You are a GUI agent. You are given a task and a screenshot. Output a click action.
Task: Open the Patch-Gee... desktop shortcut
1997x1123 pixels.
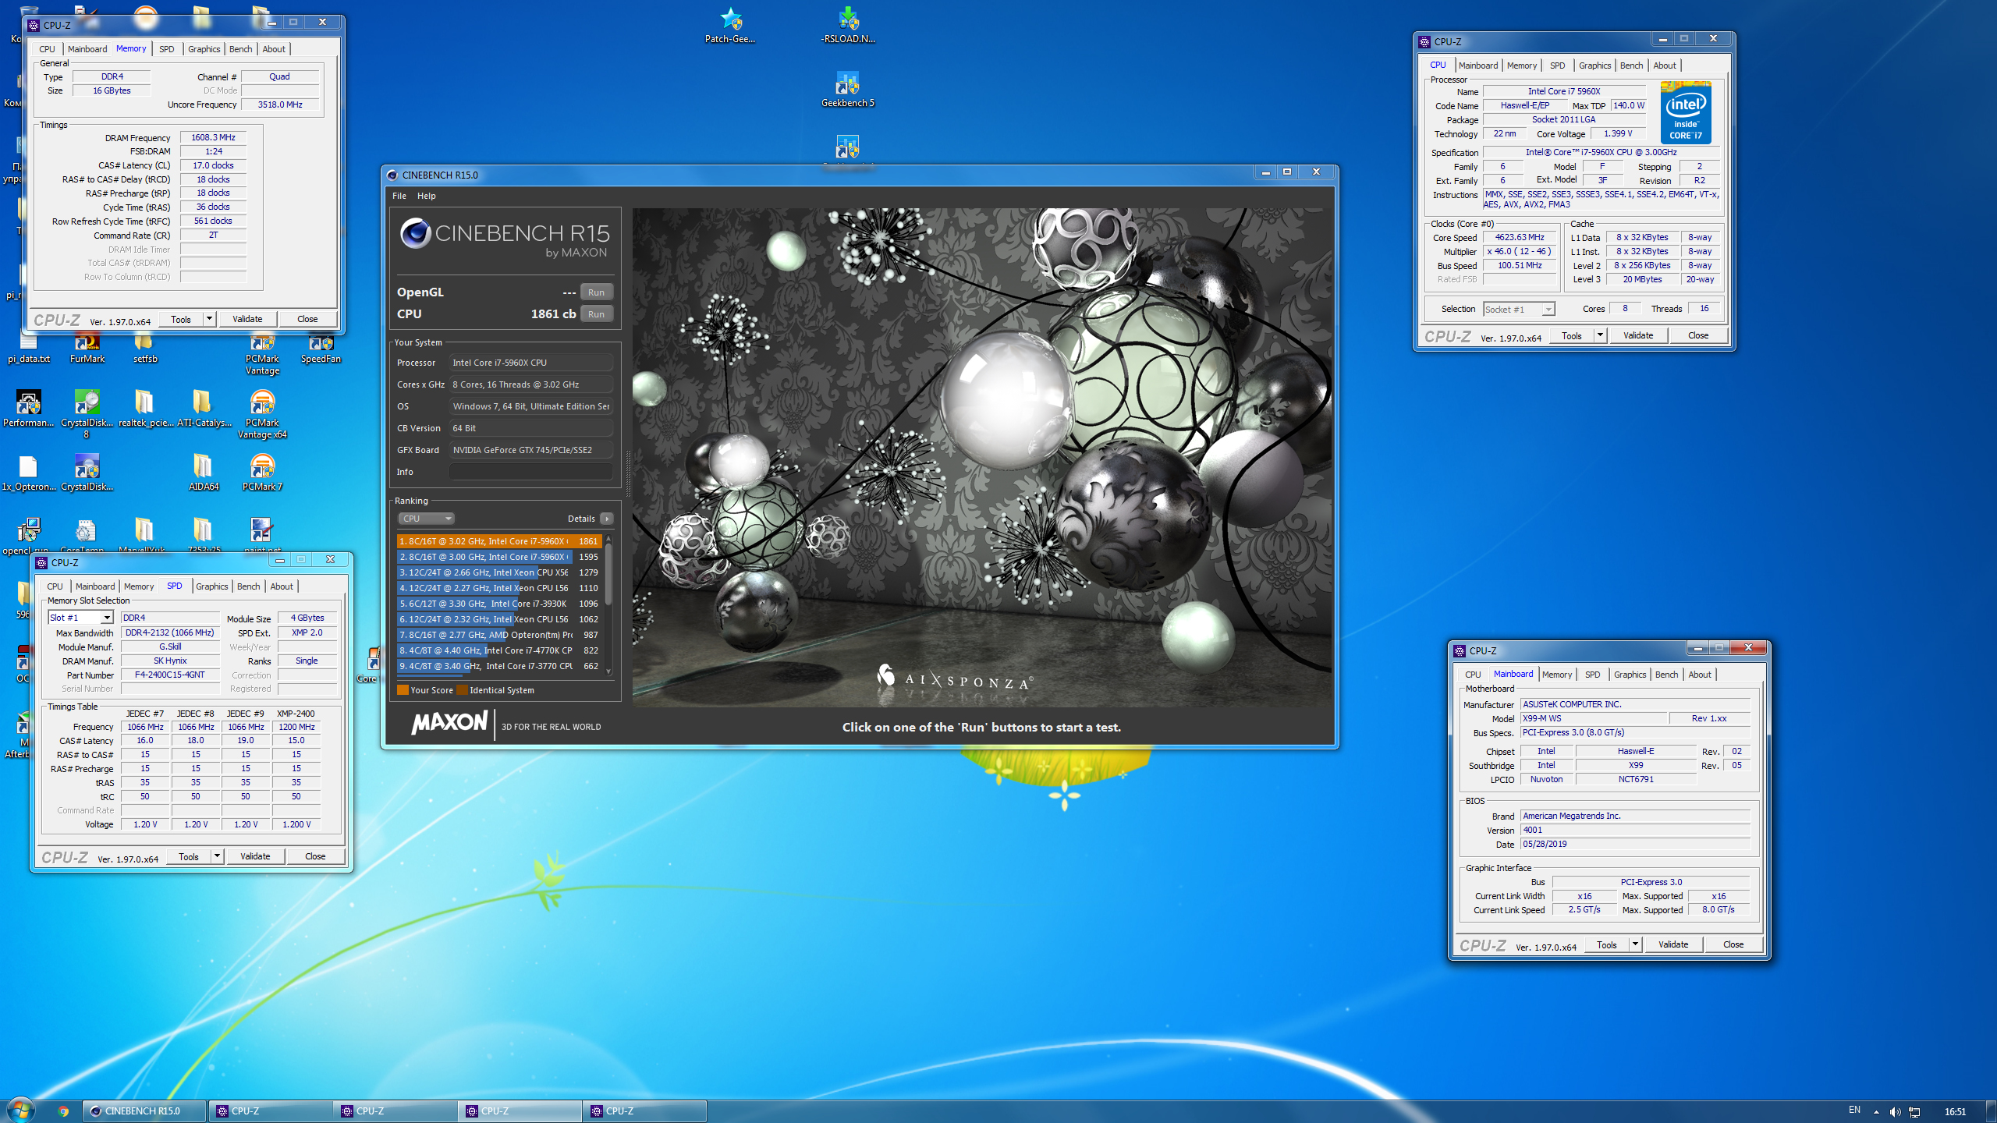pos(730,25)
